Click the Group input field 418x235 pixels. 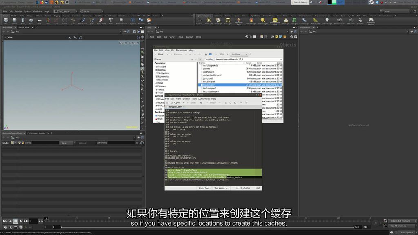45,143
